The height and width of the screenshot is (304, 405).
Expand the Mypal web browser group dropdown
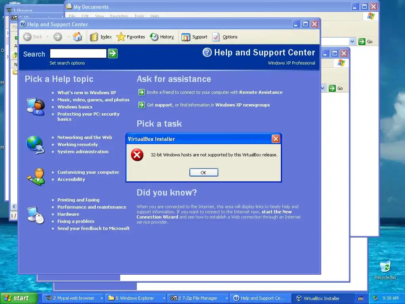pos(102,298)
